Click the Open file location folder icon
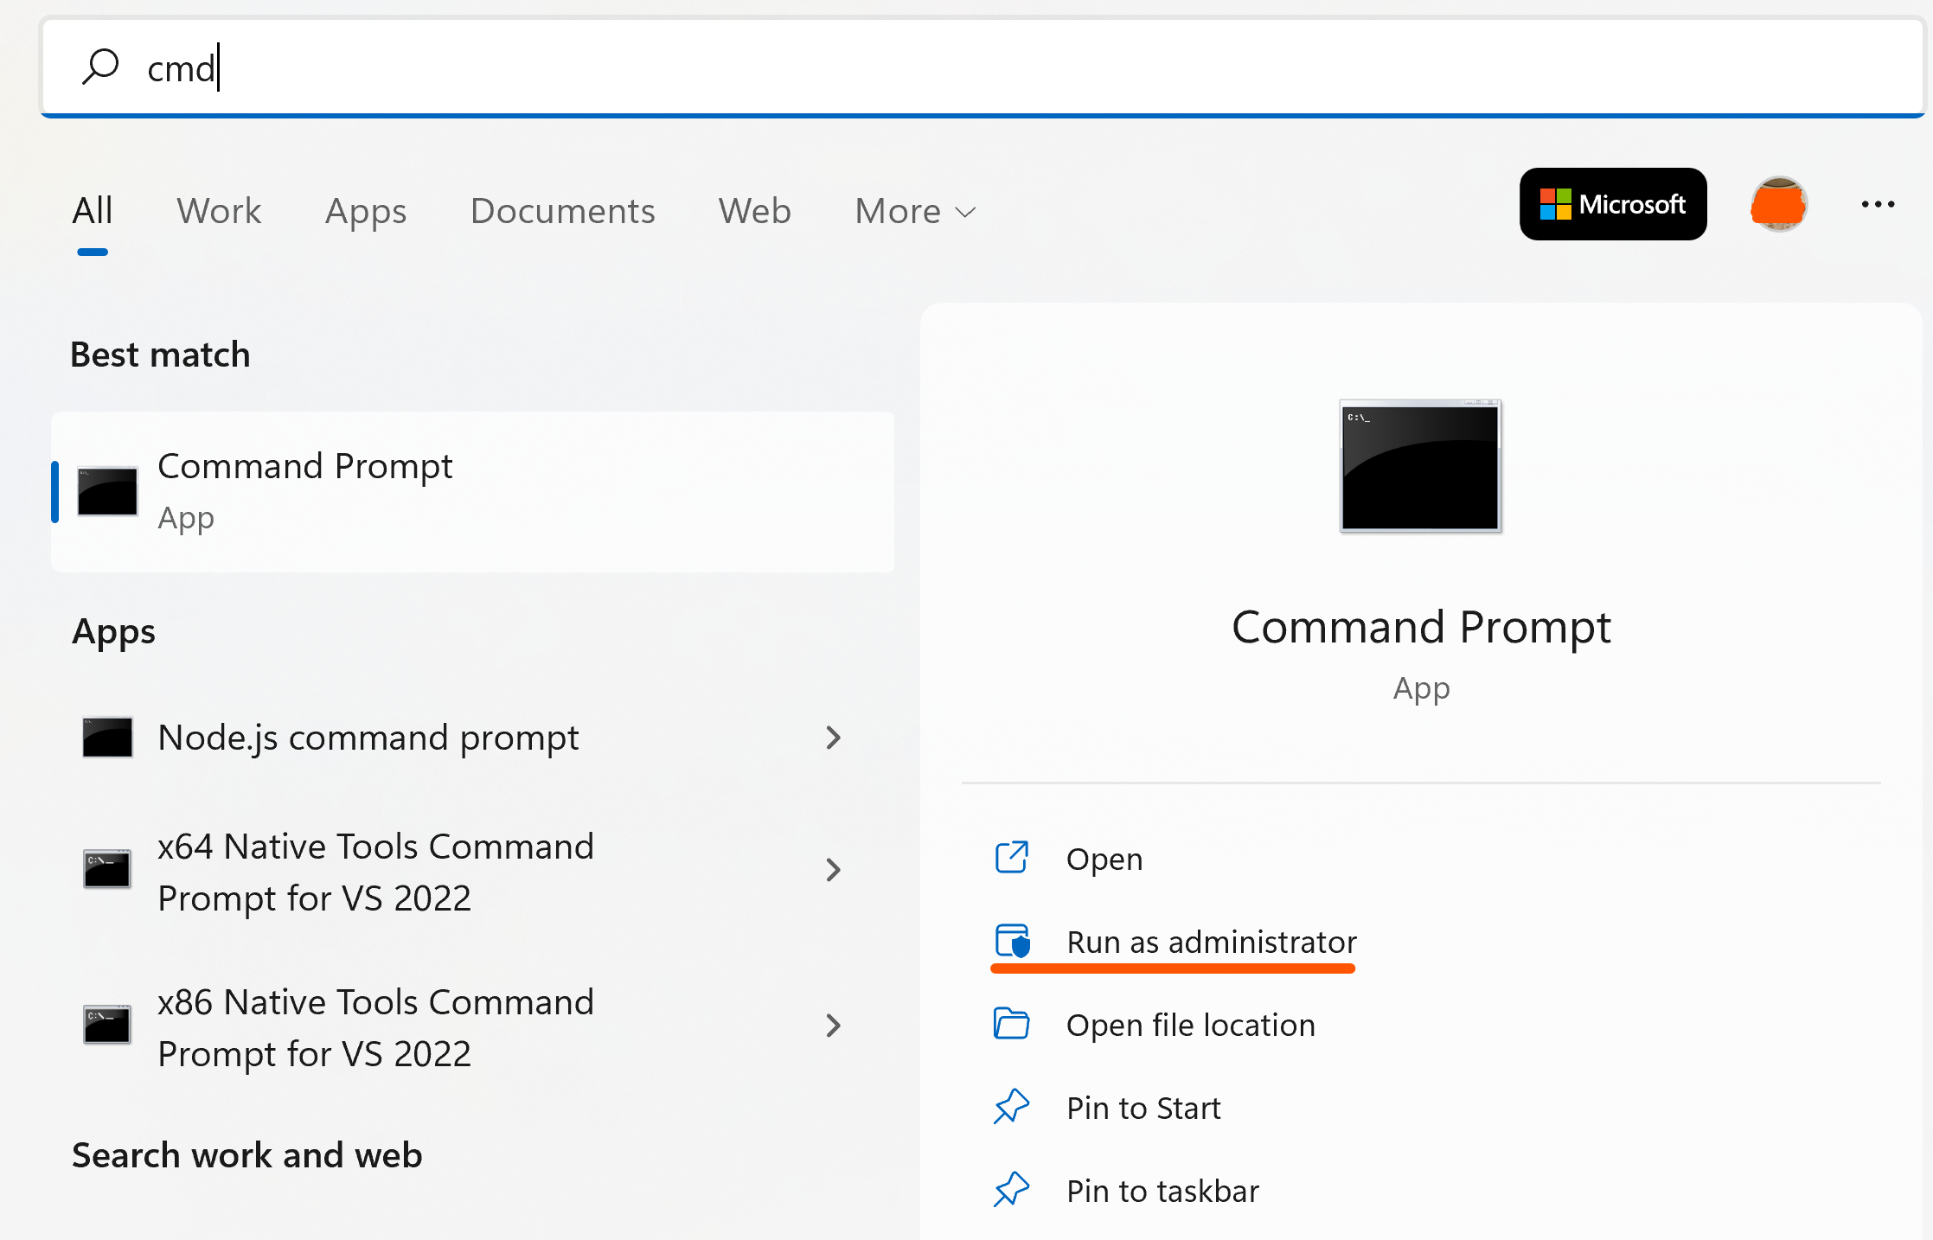Image resolution: width=1933 pixels, height=1240 pixels. [x=1012, y=1025]
